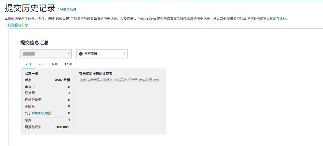
Task: Click the ASIN 数量 column header
Action: (62, 80)
